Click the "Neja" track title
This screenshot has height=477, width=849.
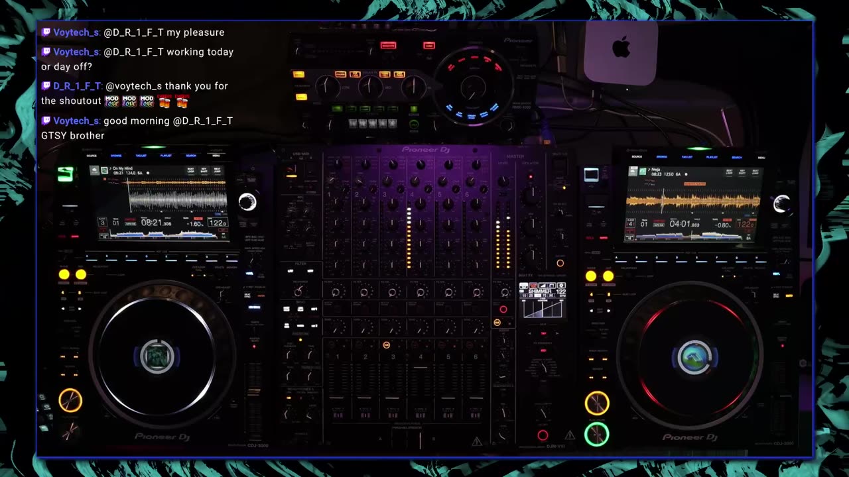point(657,169)
